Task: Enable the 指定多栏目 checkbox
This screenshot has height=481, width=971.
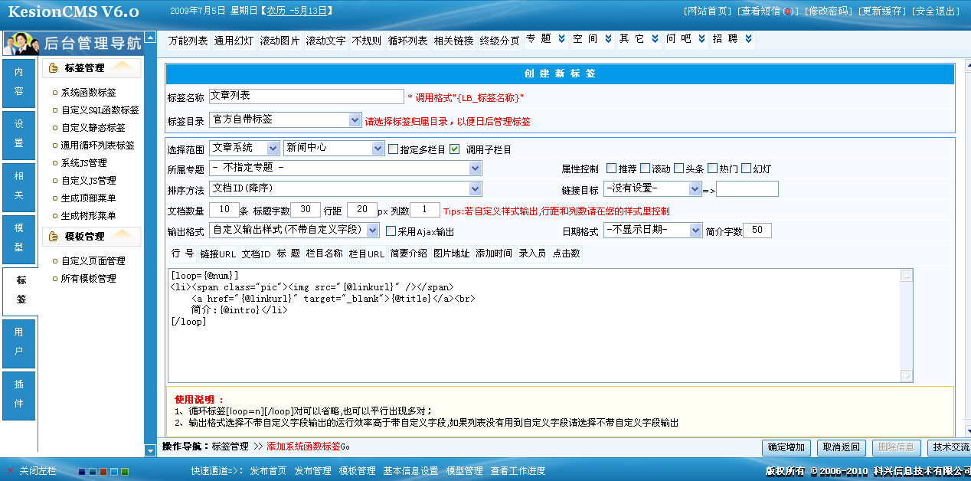Action: [393, 149]
